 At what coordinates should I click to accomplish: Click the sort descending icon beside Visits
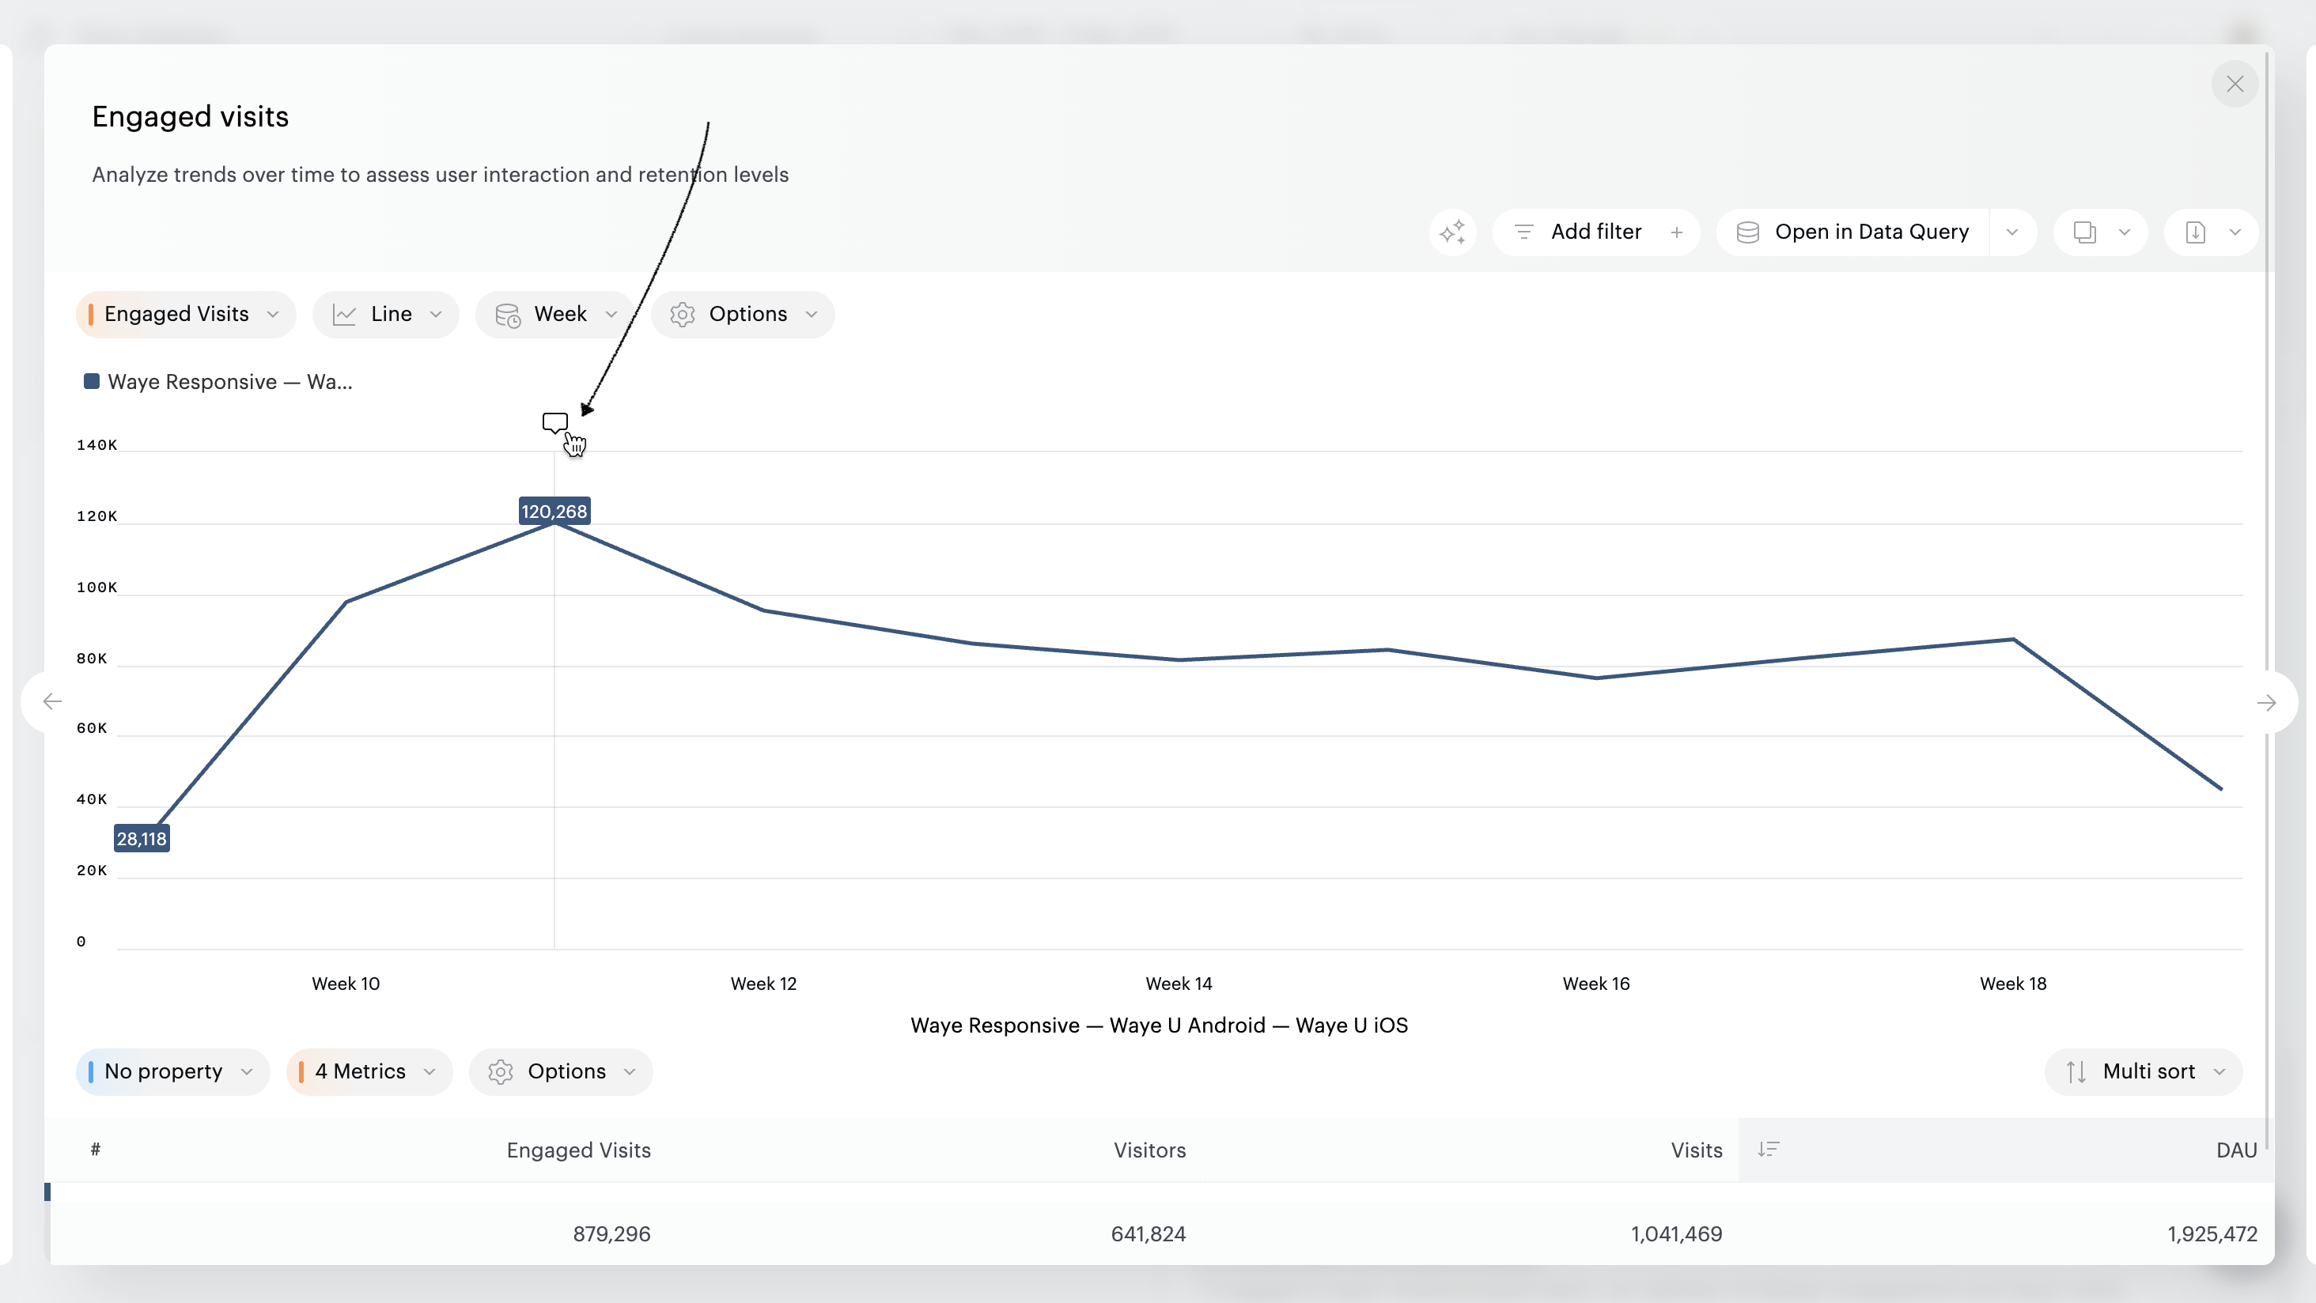tap(1768, 1150)
